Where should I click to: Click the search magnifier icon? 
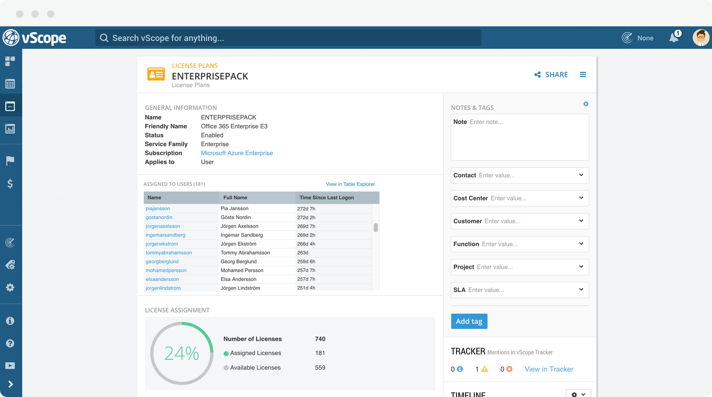click(x=104, y=38)
